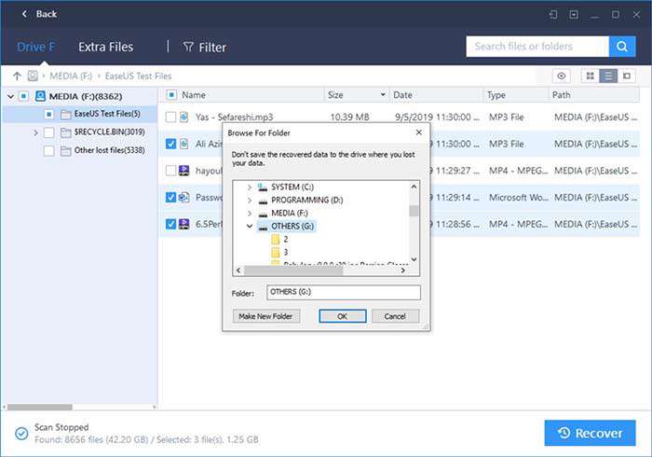Expand SYSTEM (C:) in folder dialog
The image size is (652, 457).
pos(250,187)
